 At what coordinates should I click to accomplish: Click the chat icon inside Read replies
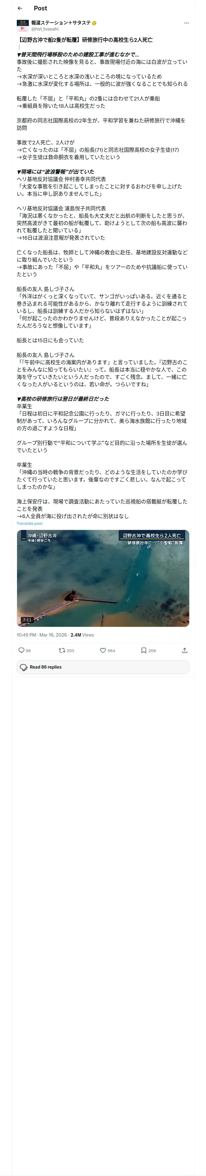tap(24, 667)
